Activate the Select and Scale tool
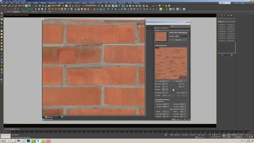The height and width of the screenshot is (143, 254). pyautogui.click(x=46, y=6)
